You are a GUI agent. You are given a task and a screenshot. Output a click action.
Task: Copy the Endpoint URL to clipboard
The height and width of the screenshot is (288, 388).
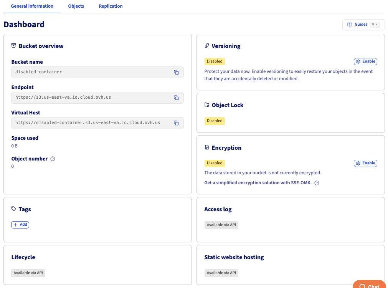click(176, 98)
